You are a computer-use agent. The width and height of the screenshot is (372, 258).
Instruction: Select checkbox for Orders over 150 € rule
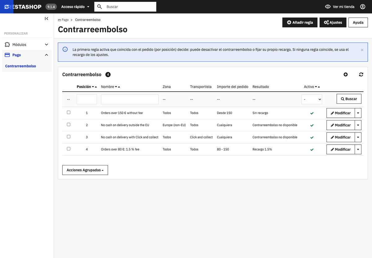69,112
